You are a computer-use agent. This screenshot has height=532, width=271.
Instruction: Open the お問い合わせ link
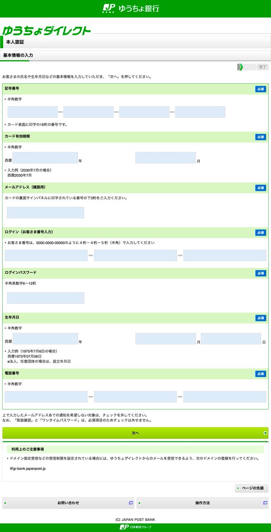pyautogui.click(x=68, y=503)
